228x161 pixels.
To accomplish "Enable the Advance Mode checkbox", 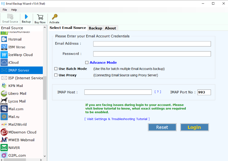I will coord(87,63).
